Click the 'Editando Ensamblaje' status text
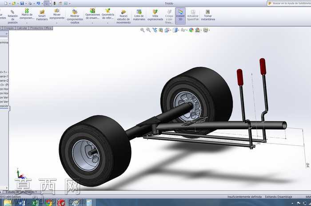The width and height of the screenshot is (311, 206). coord(279,197)
